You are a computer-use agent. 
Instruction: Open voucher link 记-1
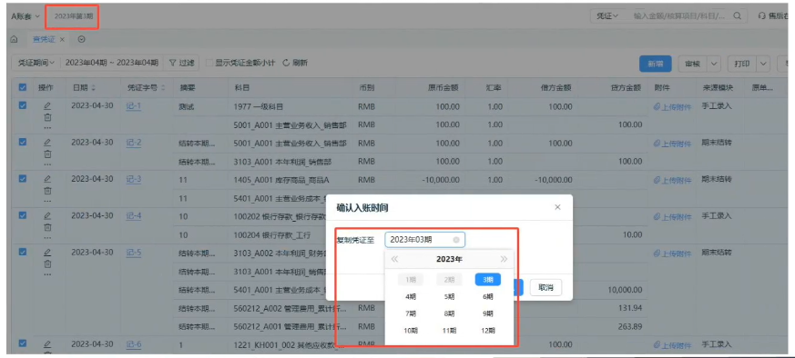pyautogui.click(x=133, y=105)
